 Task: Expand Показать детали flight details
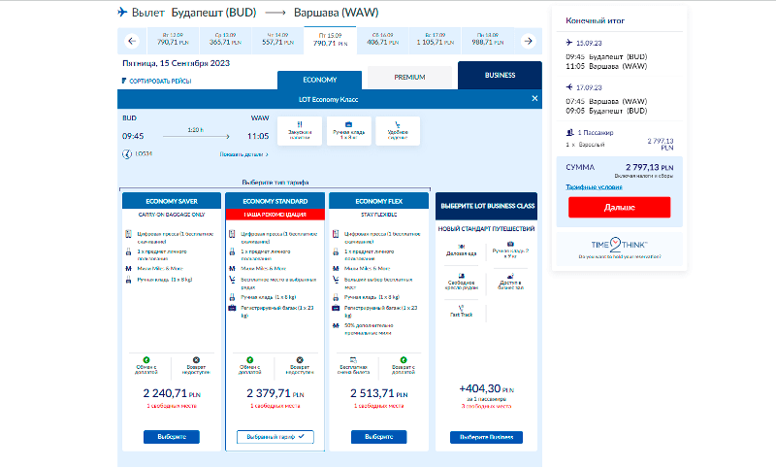243,154
